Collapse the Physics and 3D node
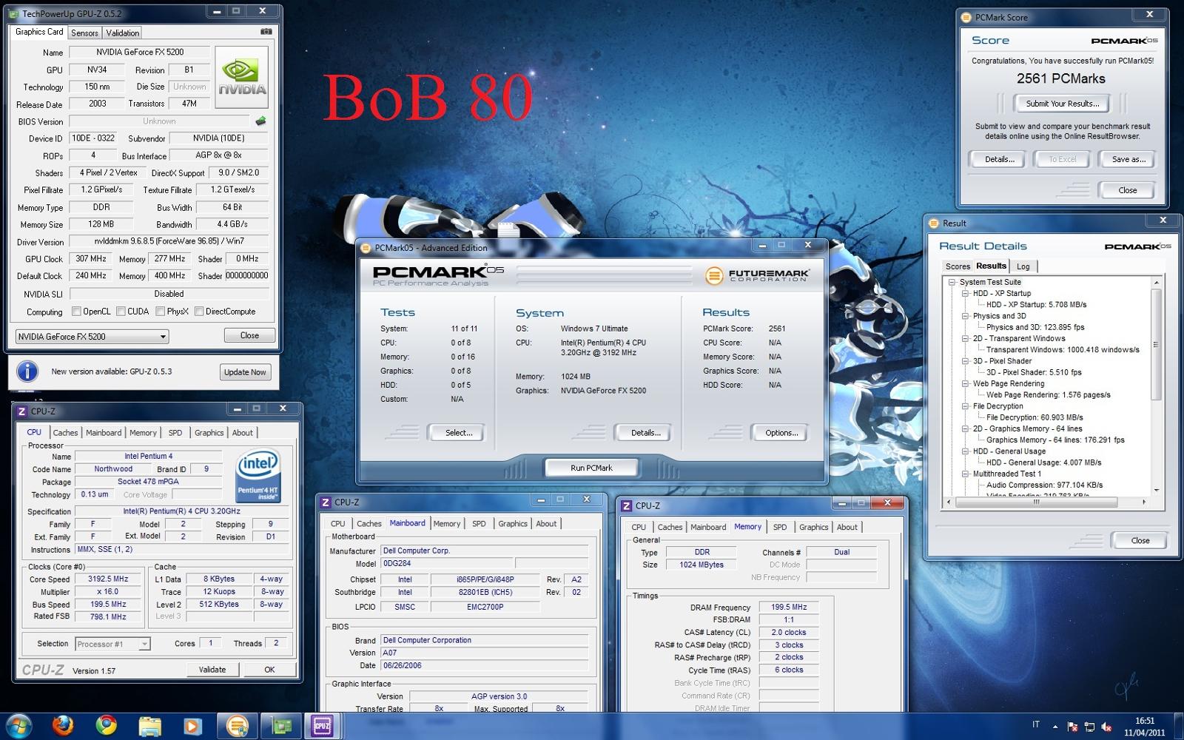The width and height of the screenshot is (1184, 740). [965, 316]
